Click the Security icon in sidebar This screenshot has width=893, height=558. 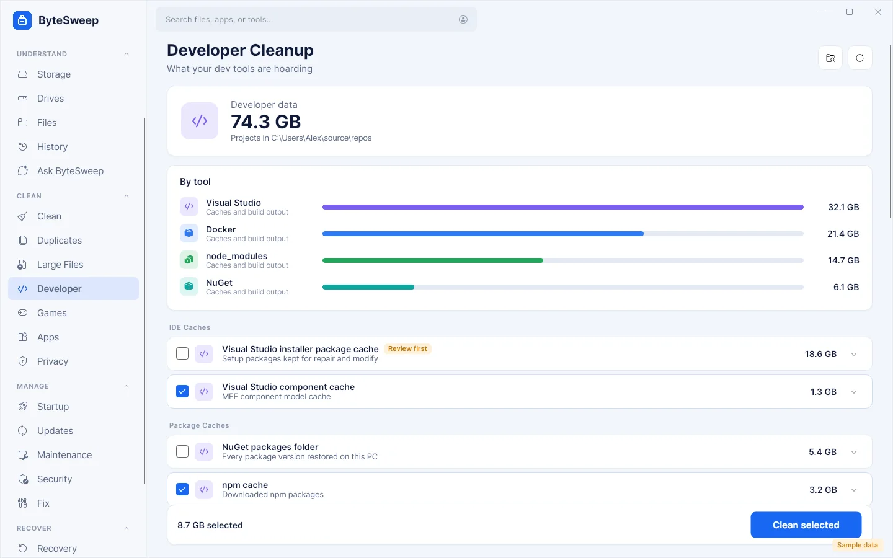click(23, 479)
